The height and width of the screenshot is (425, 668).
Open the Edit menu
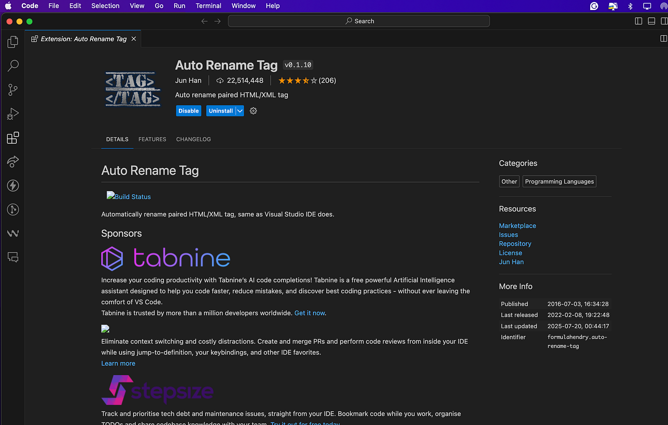(x=75, y=6)
